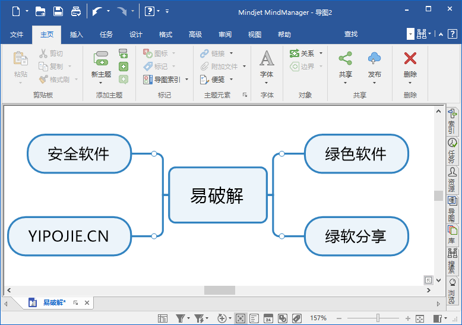The image size is (462, 325).
Task: Expand the Relationship (关系) dropdown arrow
Action: (x=321, y=53)
